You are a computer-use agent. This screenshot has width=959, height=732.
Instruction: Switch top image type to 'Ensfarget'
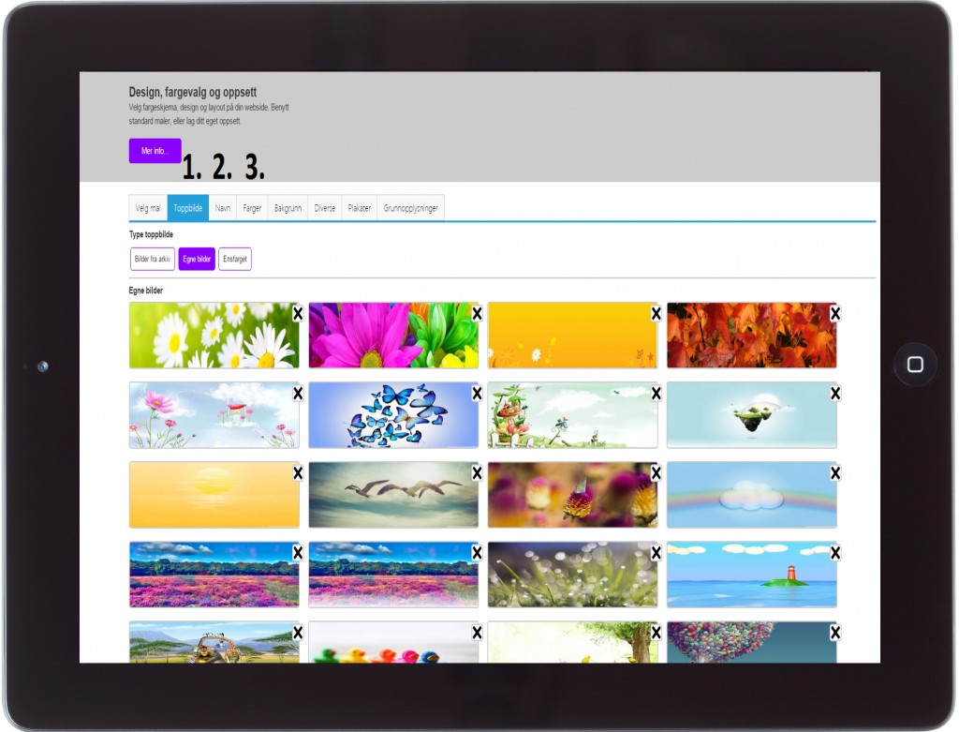pyautogui.click(x=235, y=259)
